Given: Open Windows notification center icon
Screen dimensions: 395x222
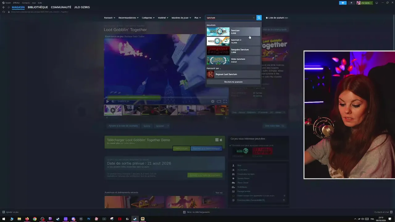Looking at the screenshot, I should tap(390, 219).
